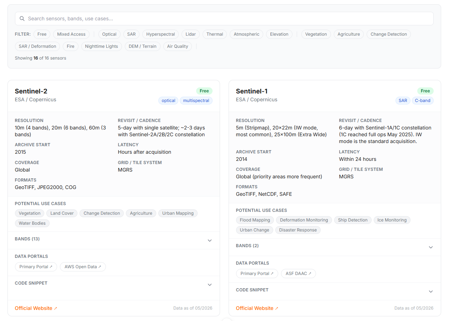Click Sentinel-2 Agriculture use case chip

click(141, 213)
